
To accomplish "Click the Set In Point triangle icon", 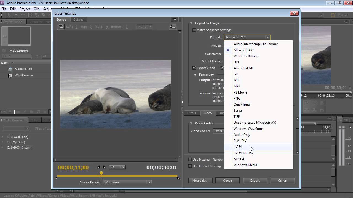I will click(x=98, y=167).
